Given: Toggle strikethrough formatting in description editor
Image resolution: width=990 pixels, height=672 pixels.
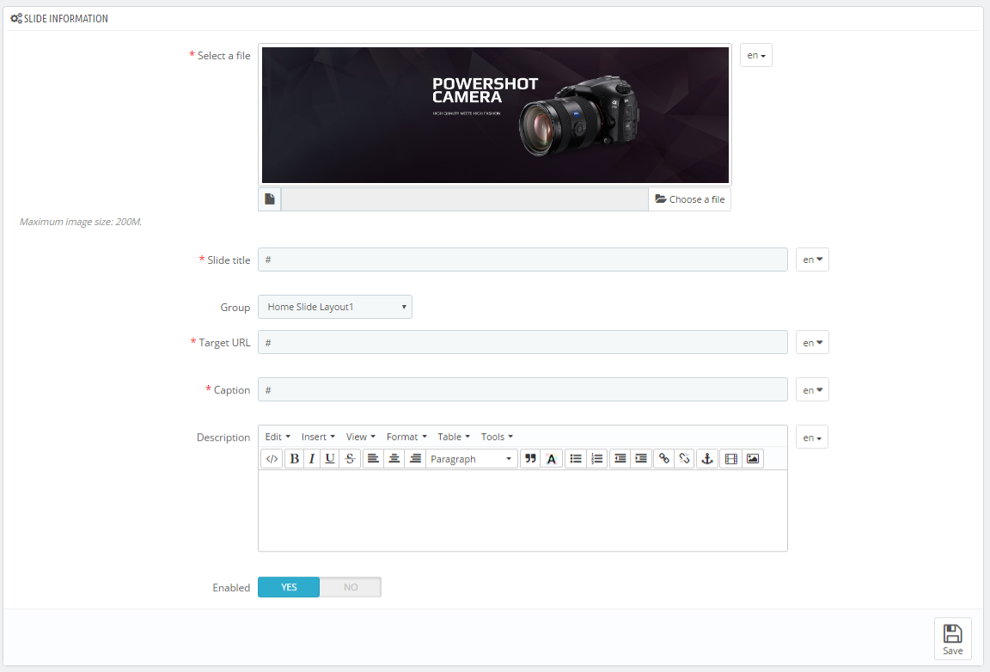Looking at the screenshot, I should click(350, 459).
